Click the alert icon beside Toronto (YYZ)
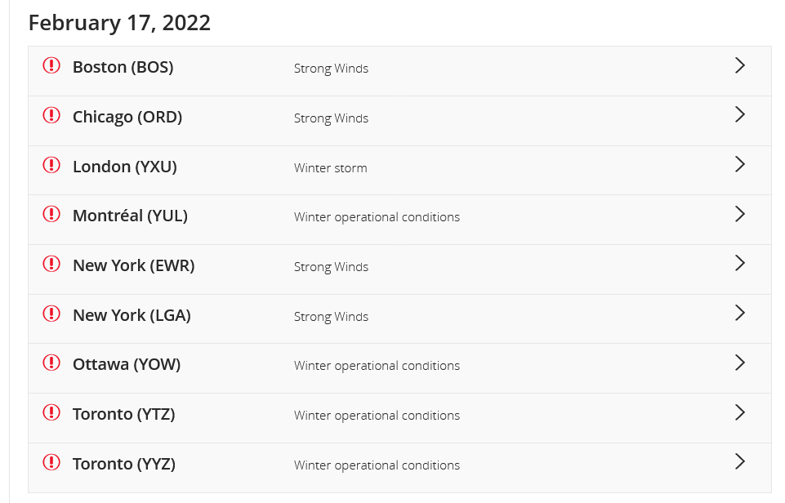This screenshot has width=785, height=503. click(51, 462)
